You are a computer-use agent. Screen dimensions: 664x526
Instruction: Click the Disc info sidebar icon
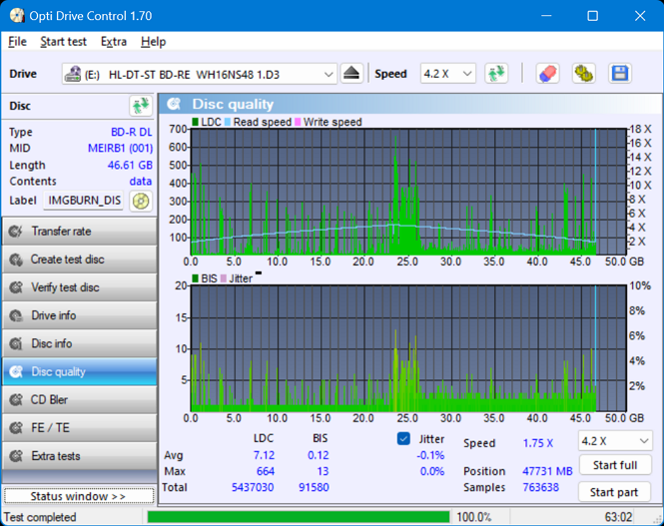pyautogui.click(x=16, y=343)
